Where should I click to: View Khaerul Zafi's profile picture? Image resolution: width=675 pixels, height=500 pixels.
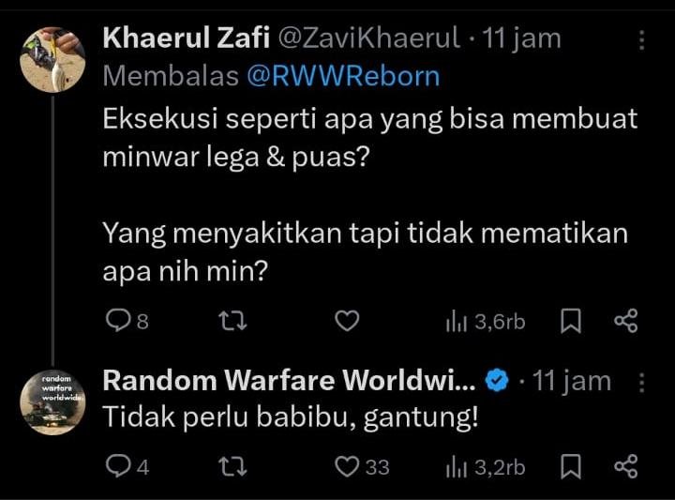(52, 59)
